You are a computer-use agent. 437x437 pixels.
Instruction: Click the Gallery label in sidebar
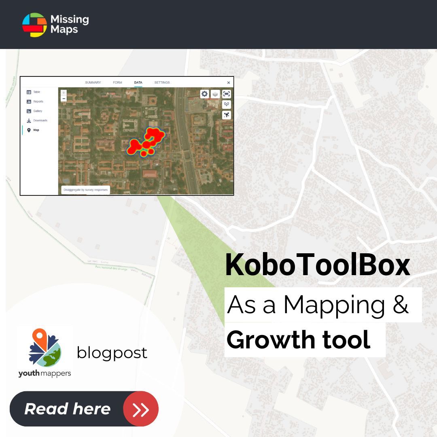[38, 111]
